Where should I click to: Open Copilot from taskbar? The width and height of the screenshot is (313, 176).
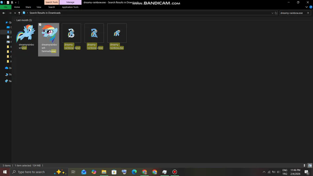point(94,172)
